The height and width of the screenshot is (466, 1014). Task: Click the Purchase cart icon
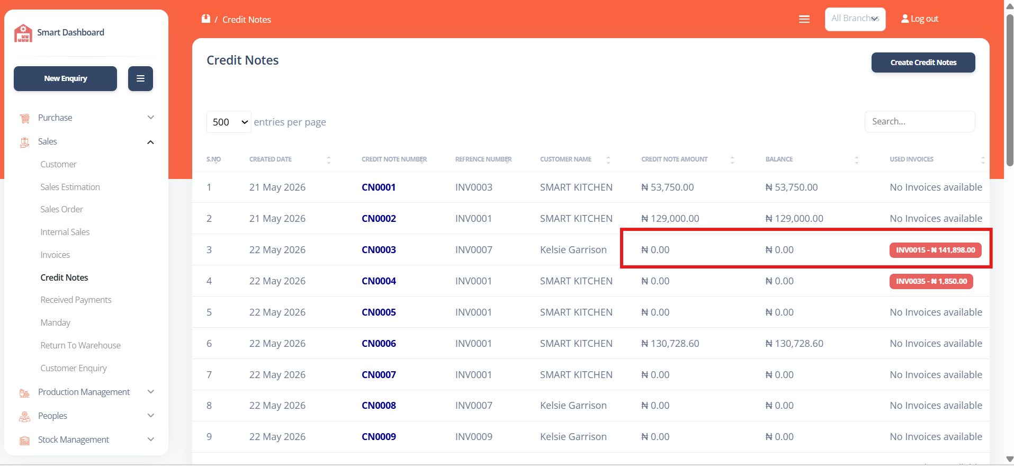click(x=24, y=118)
